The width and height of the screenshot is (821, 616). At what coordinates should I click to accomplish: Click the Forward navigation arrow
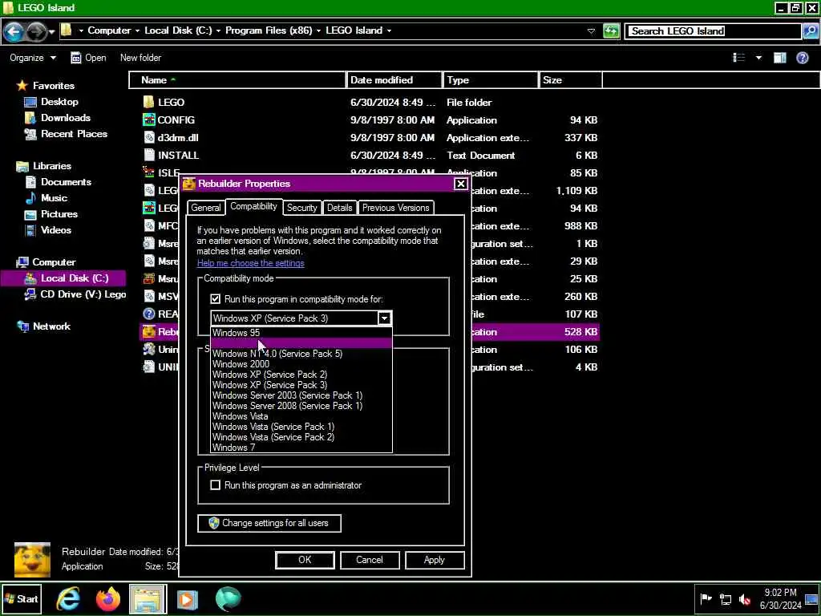point(36,32)
